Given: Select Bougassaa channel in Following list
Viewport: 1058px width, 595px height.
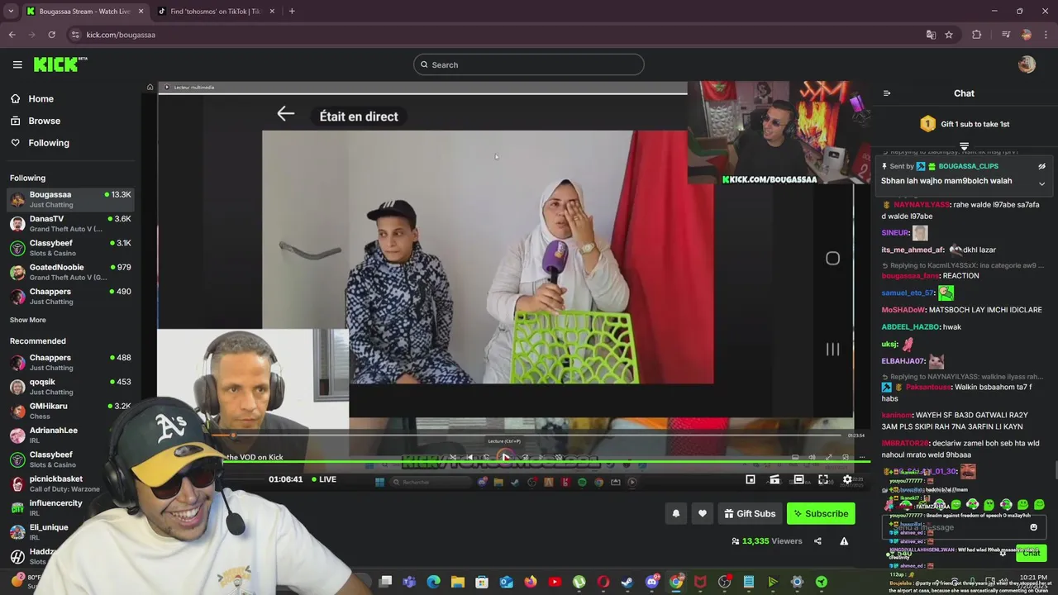Looking at the screenshot, I should pyautogui.click(x=70, y=199).
